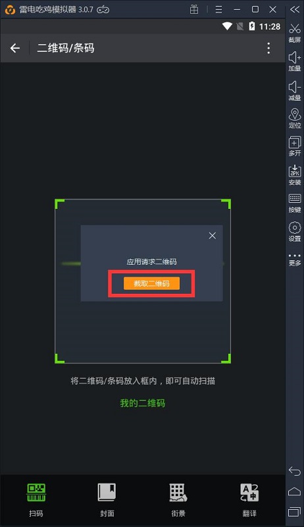This screenshot has height=527, width=304.
Task: Switch to the 封面 cover tab
Action: coord(107,500)
